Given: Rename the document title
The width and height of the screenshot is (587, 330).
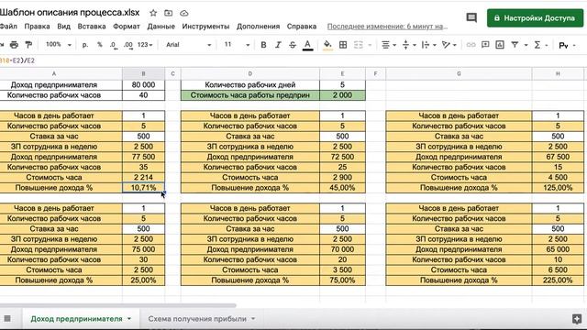Looking at the screenshot, I should (x=70, y=13).
